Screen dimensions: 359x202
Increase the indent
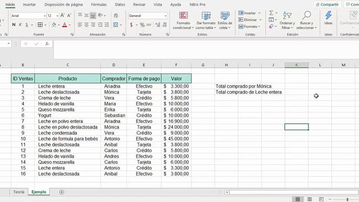(107, 25)
